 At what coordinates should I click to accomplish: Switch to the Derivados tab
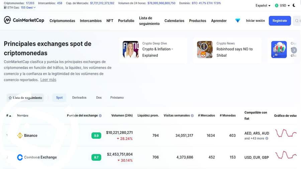click(x=79, y=98)
